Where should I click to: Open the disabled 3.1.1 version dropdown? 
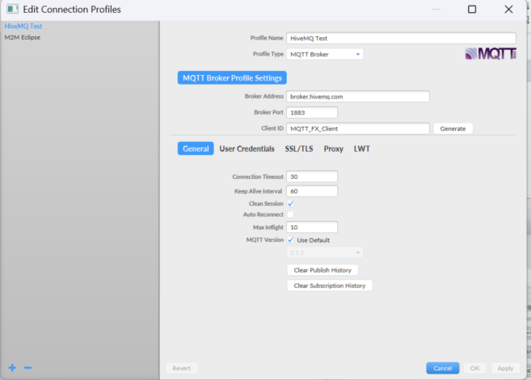pyautogui.click(x=325, y=253)
